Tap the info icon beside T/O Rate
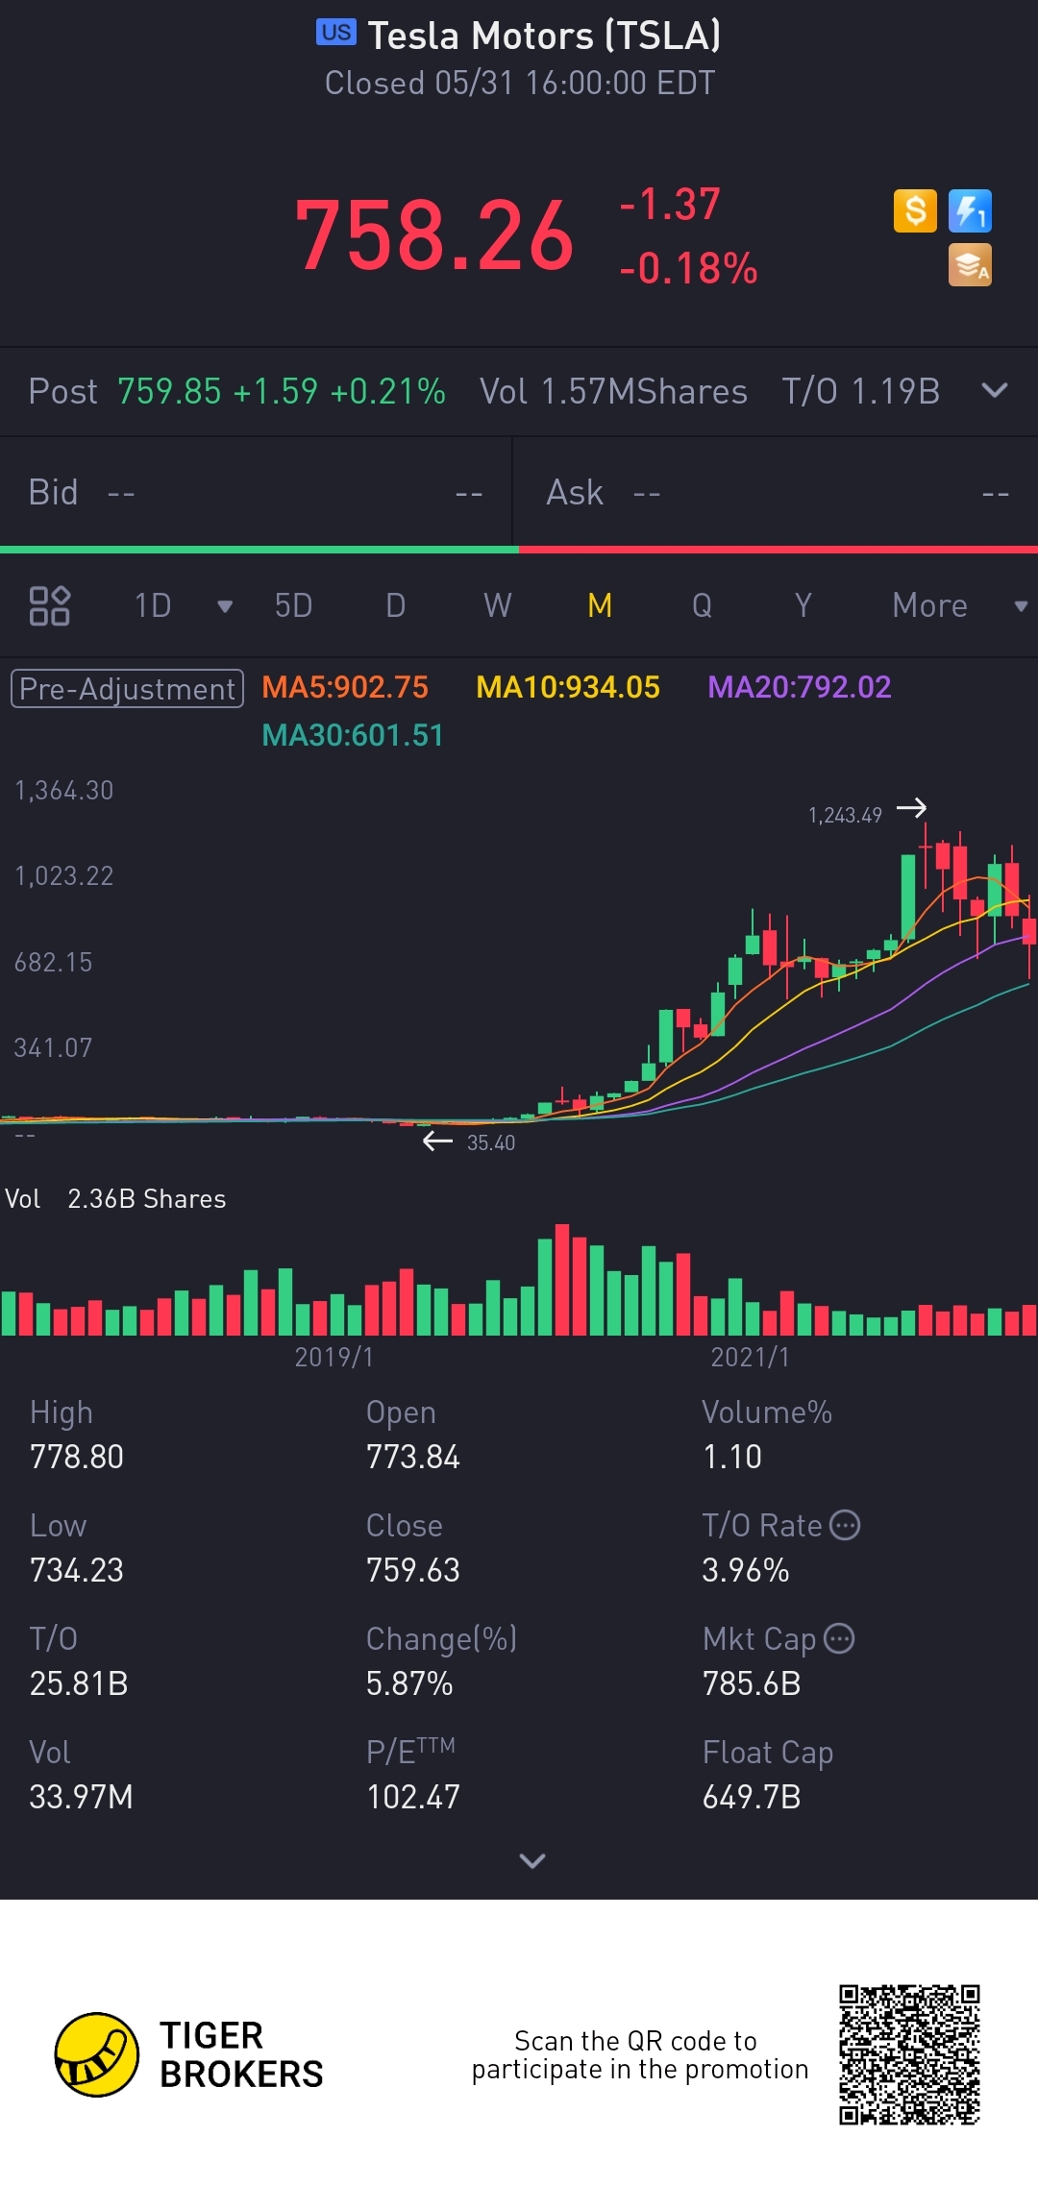The height and width of the screenshot is (2210, 1038). 844,1525
